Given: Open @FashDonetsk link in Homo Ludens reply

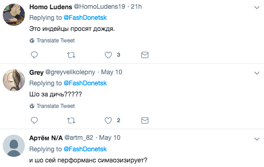Looking at the screenshot, I should 85,18.
